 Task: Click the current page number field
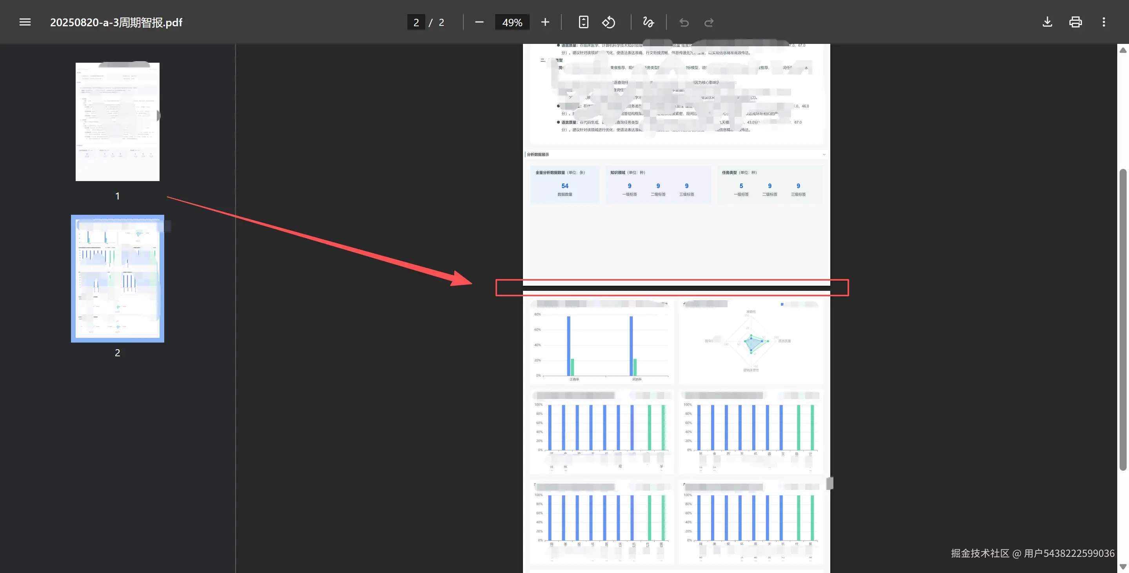(416, 22)
